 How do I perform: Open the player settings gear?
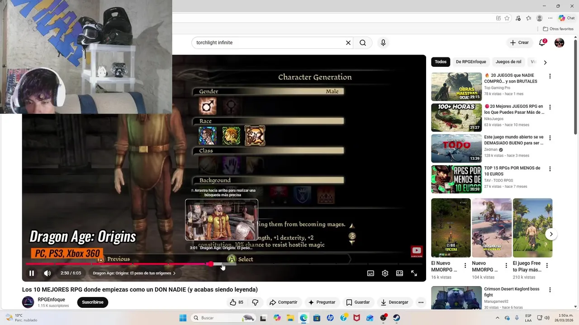(x=385, y=273)
